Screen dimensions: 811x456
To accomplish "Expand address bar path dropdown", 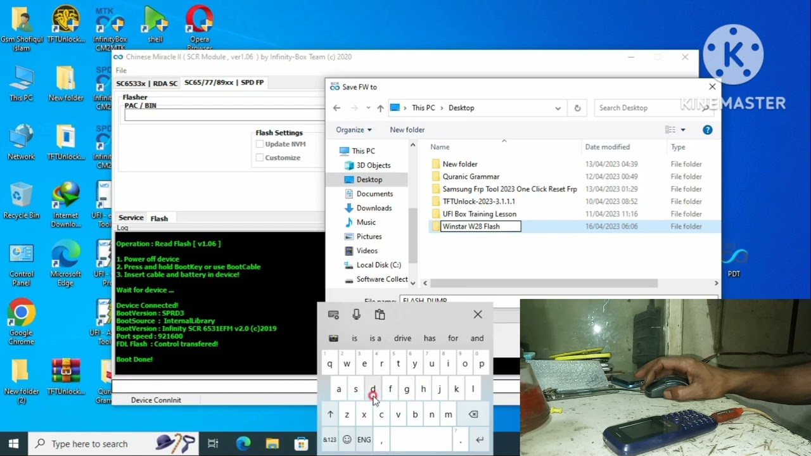I will coord(558,108).
